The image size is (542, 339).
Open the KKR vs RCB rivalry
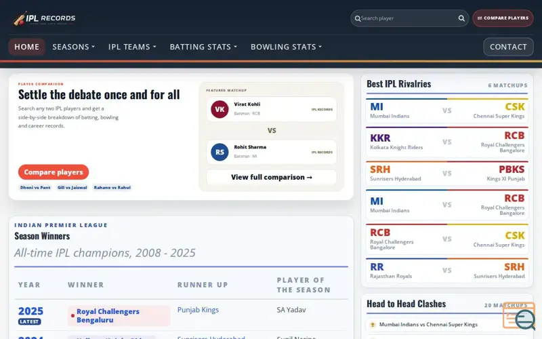click(x=447, y=142)
